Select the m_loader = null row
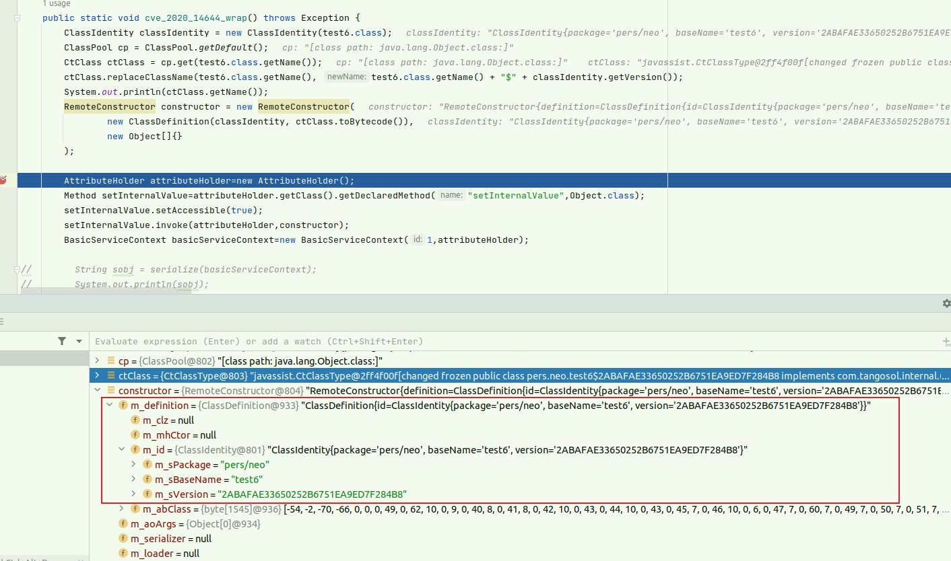This screenshot has height=561, width=951. [520, 553]
